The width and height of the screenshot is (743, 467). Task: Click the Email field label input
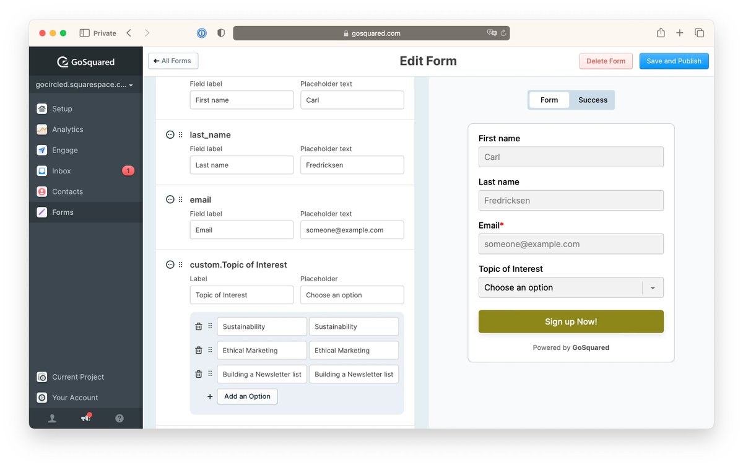tap(241, 230)
